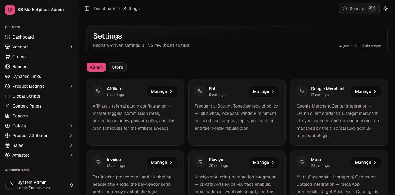Click the Affiliate card sliders icon
This screenshot has width=395, height=195.
tap(98, 91)
